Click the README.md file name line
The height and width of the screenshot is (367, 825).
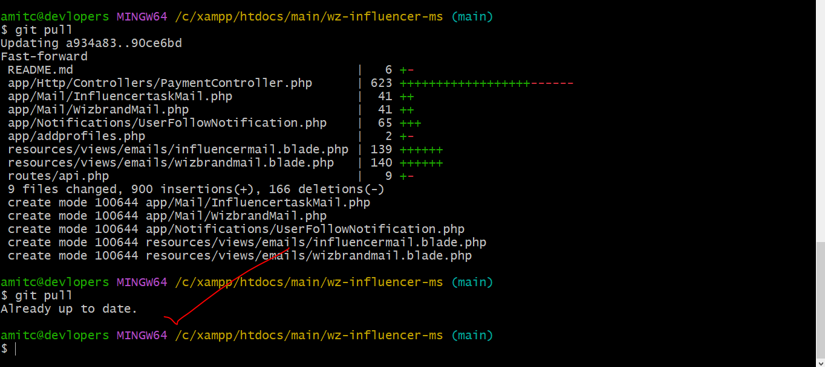click(x=40, y=69)
